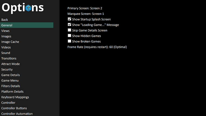Disable the Show "Loading Game..." Message checkbox
This screenshot has height=116, width=206.
(69, 25)
